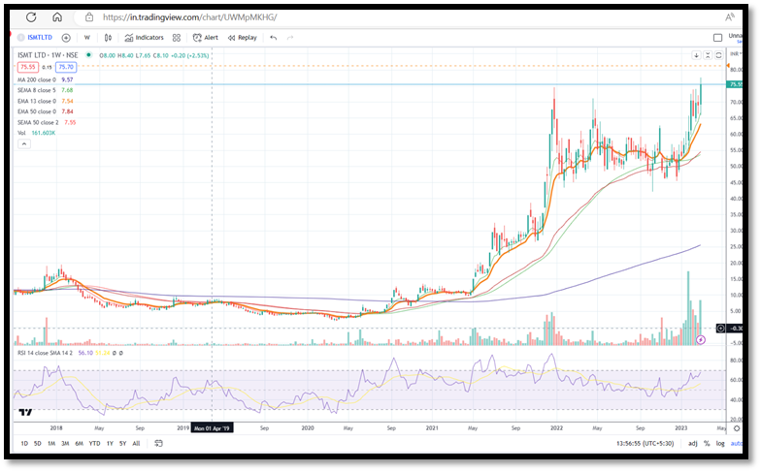
Task: Open the indicator templates grid icon
Action: (177, 37)
